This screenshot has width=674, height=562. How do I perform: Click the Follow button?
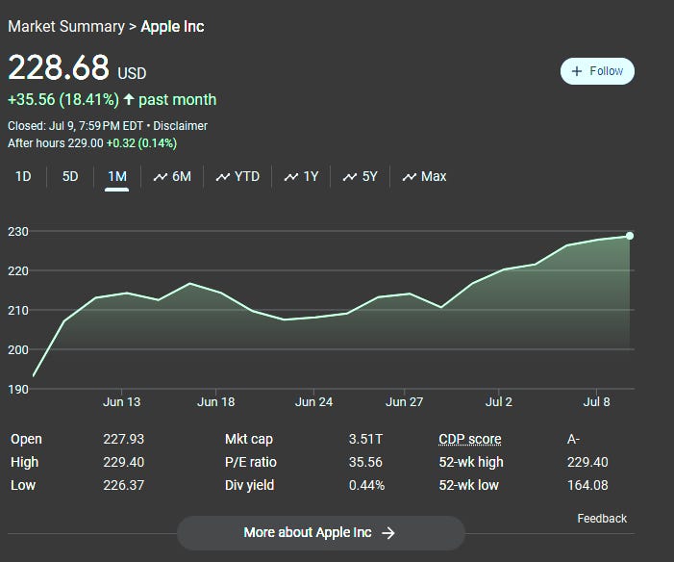(x=597, y=71)
